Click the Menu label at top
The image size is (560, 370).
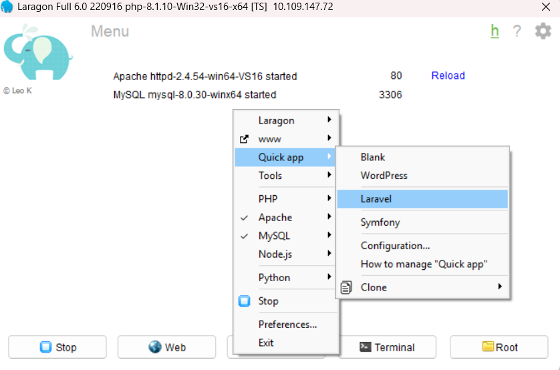click(x=110, y=31)
